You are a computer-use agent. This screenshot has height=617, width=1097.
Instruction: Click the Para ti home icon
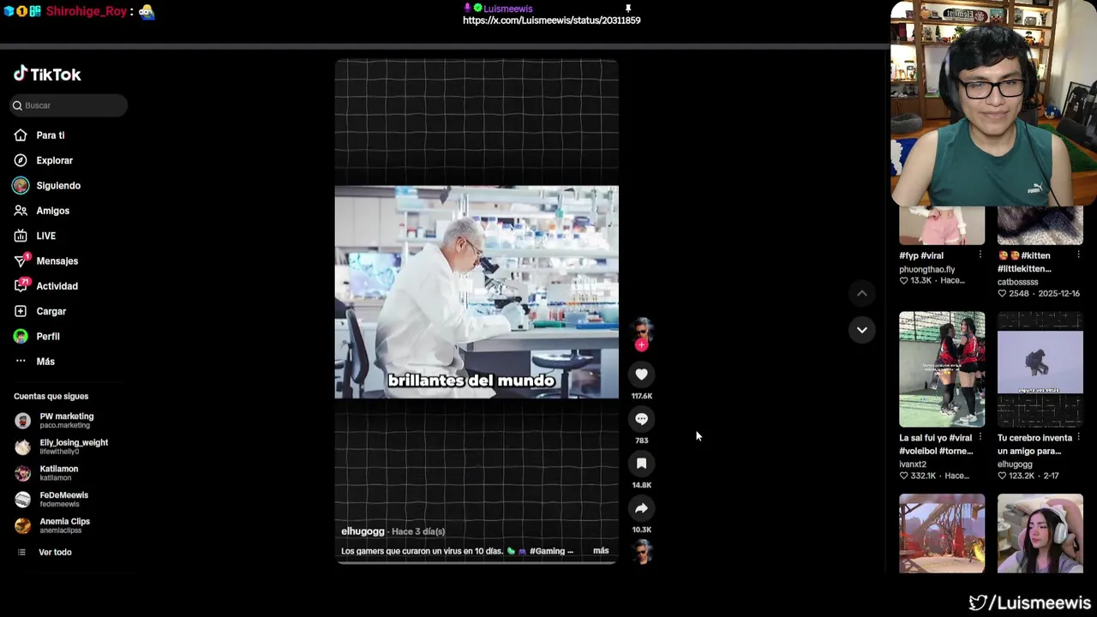pyautogui.click(x=21, y=135)
